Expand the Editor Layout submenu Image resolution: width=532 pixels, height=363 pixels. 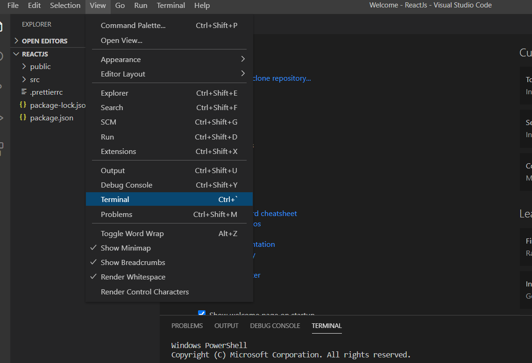(x=169, y=74)
